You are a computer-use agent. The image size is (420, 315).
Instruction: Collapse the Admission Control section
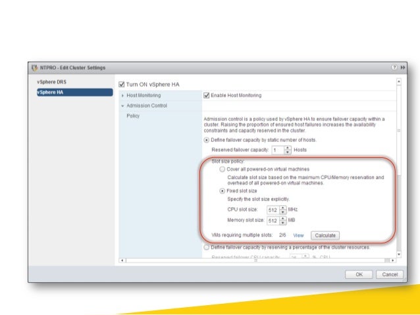tap(122, 106)
